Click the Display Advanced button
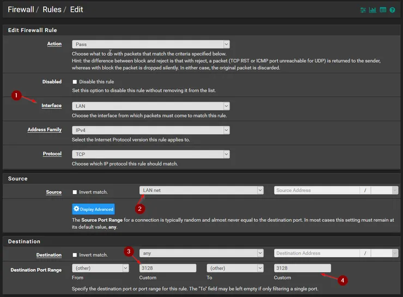Viewport: 403px width, 297px height. [93, 209]
